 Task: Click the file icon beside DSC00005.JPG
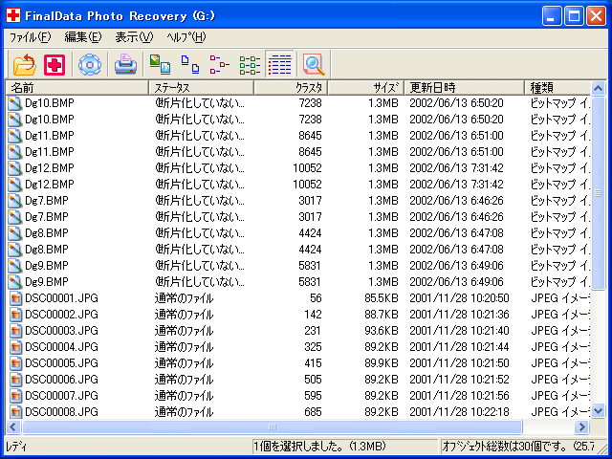(x=15, y=363)
